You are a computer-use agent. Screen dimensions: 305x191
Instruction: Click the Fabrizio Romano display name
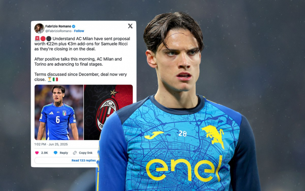click(58, 26)
